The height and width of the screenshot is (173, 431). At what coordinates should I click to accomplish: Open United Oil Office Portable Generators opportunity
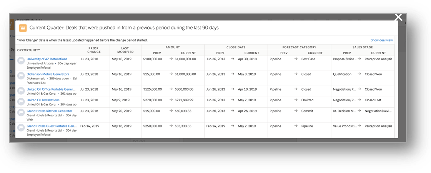pyautogui.click(x=51, y=89)
